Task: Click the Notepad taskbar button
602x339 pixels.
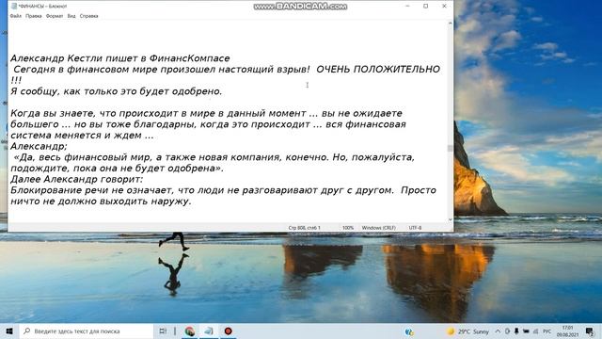Action: (209, 331)
